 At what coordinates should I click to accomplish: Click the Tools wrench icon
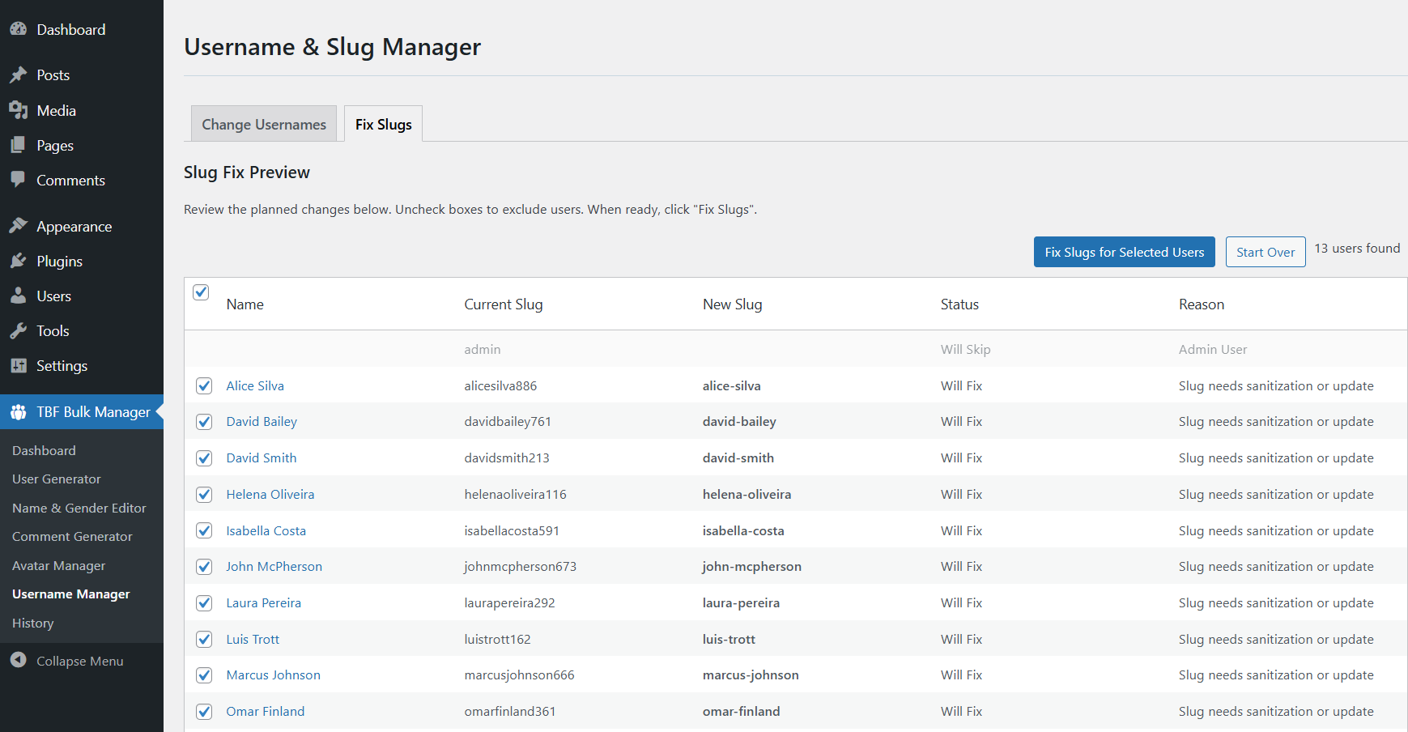[x=19, y=330]
